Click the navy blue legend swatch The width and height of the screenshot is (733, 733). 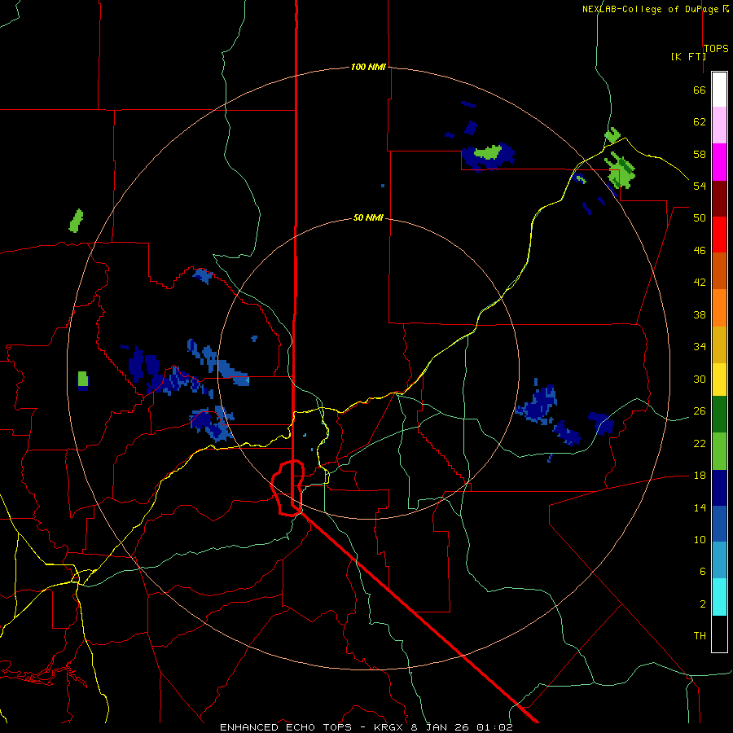tap(719, 488)
